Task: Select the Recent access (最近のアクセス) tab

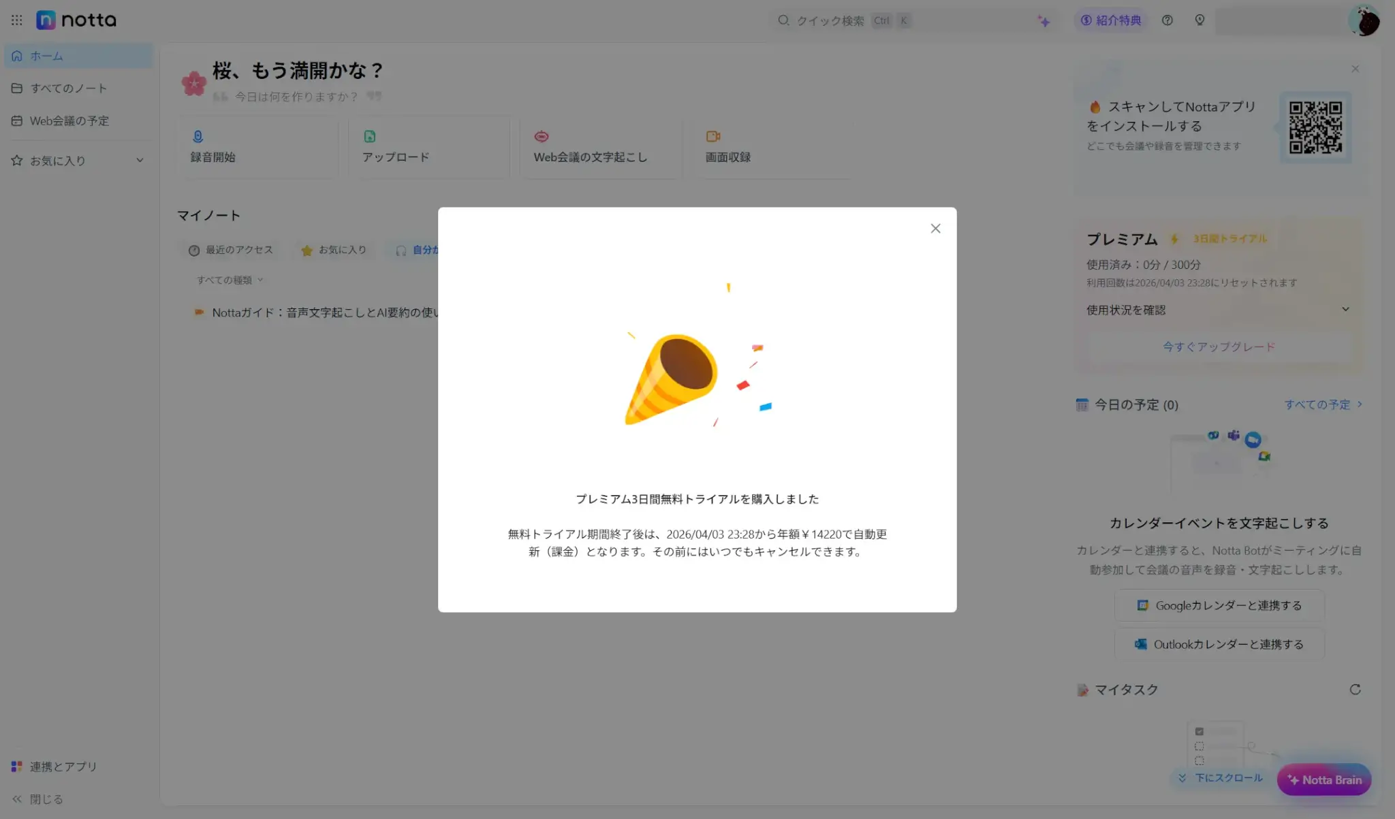Action: [x=231, y=250]
